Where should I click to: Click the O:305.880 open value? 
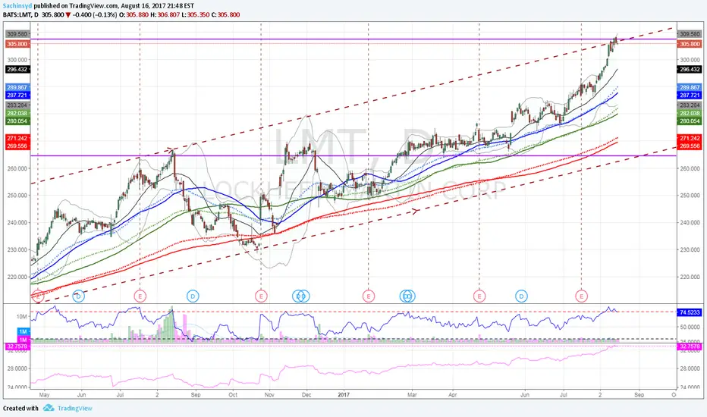coord(134,15)
